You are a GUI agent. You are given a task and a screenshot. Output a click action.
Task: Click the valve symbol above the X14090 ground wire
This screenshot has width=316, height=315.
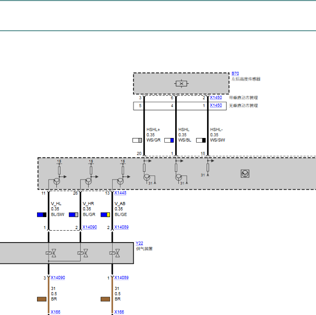(51, 253)
